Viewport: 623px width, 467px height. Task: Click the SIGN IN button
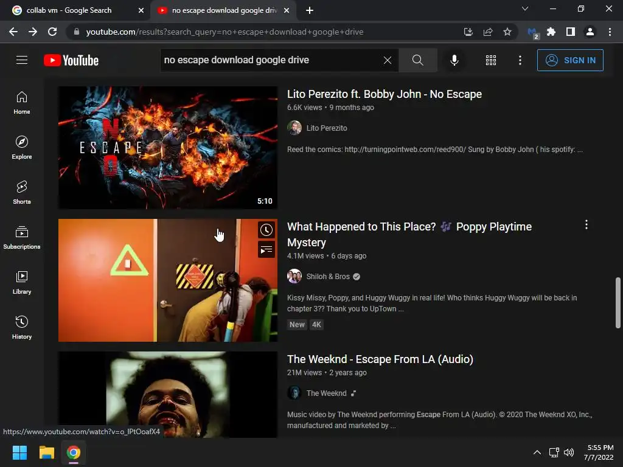coord(570,60)
